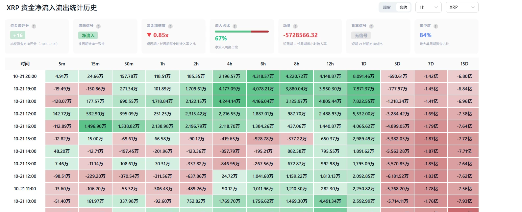Viewport: 522px width, 212px height.
Task: Click the 67% inflow ratio value
Action: [221, 38]
